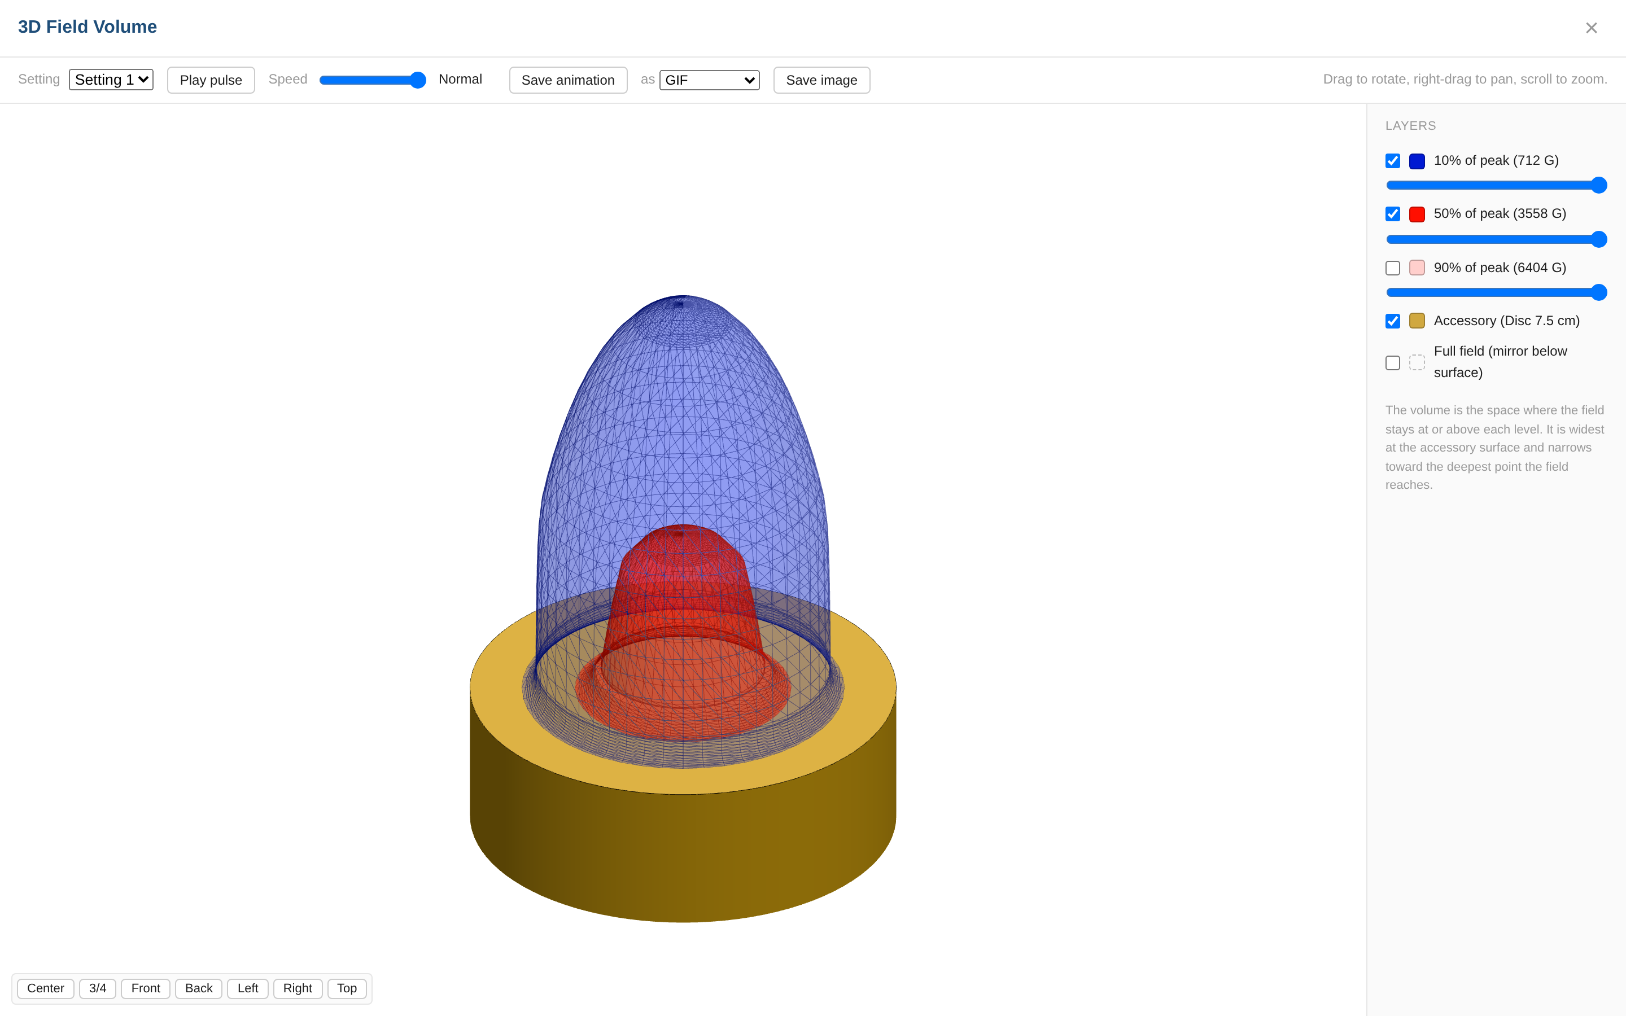Switch to the Back view
The image size is (1626, 1016).
199,988
